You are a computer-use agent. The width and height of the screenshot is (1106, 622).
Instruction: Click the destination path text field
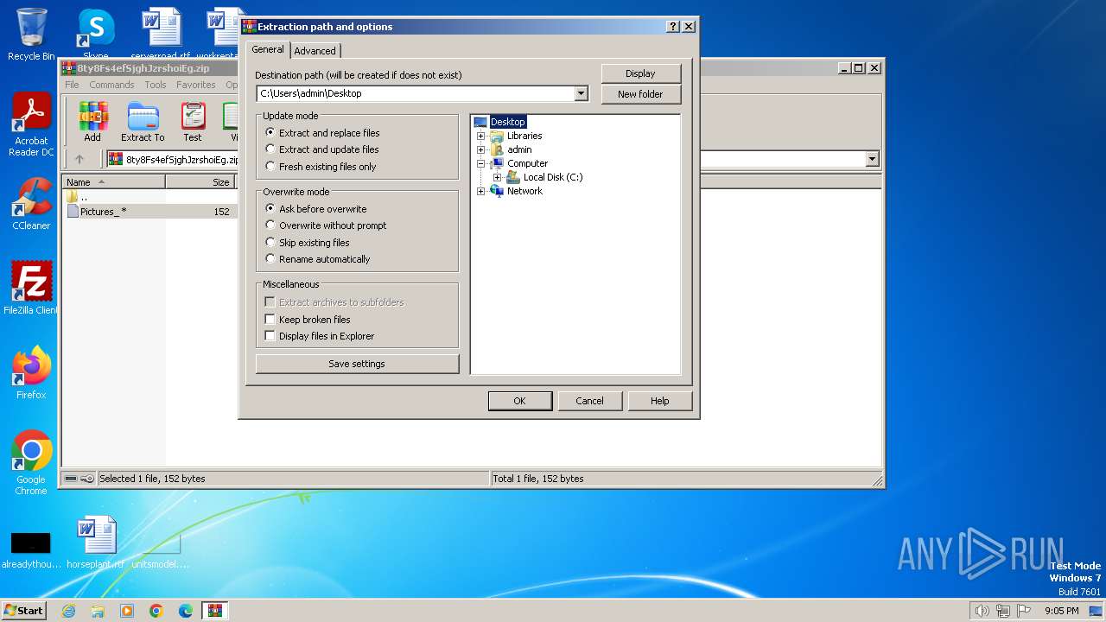point(416,93)
